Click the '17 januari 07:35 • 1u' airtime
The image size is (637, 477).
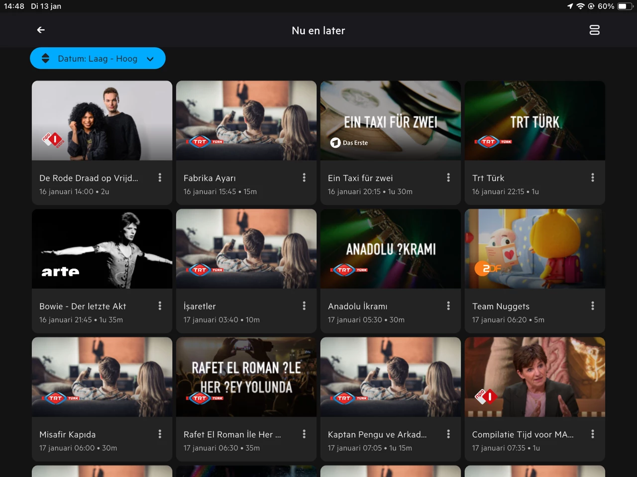click(x=506, y=448)
